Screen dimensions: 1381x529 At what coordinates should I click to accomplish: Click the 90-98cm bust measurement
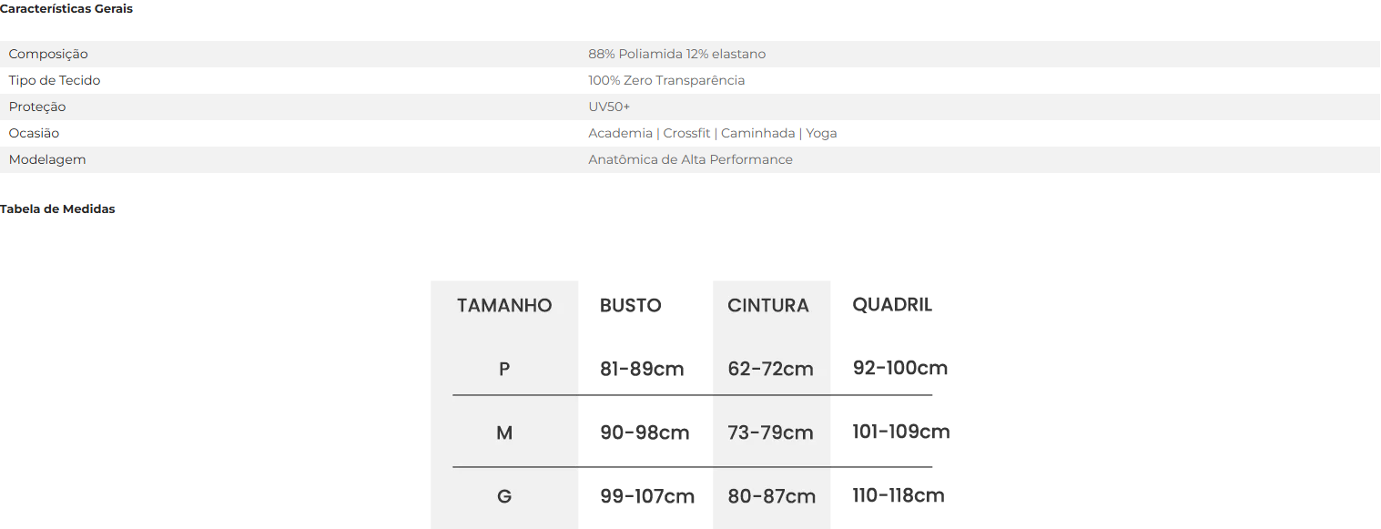(645, 433)
